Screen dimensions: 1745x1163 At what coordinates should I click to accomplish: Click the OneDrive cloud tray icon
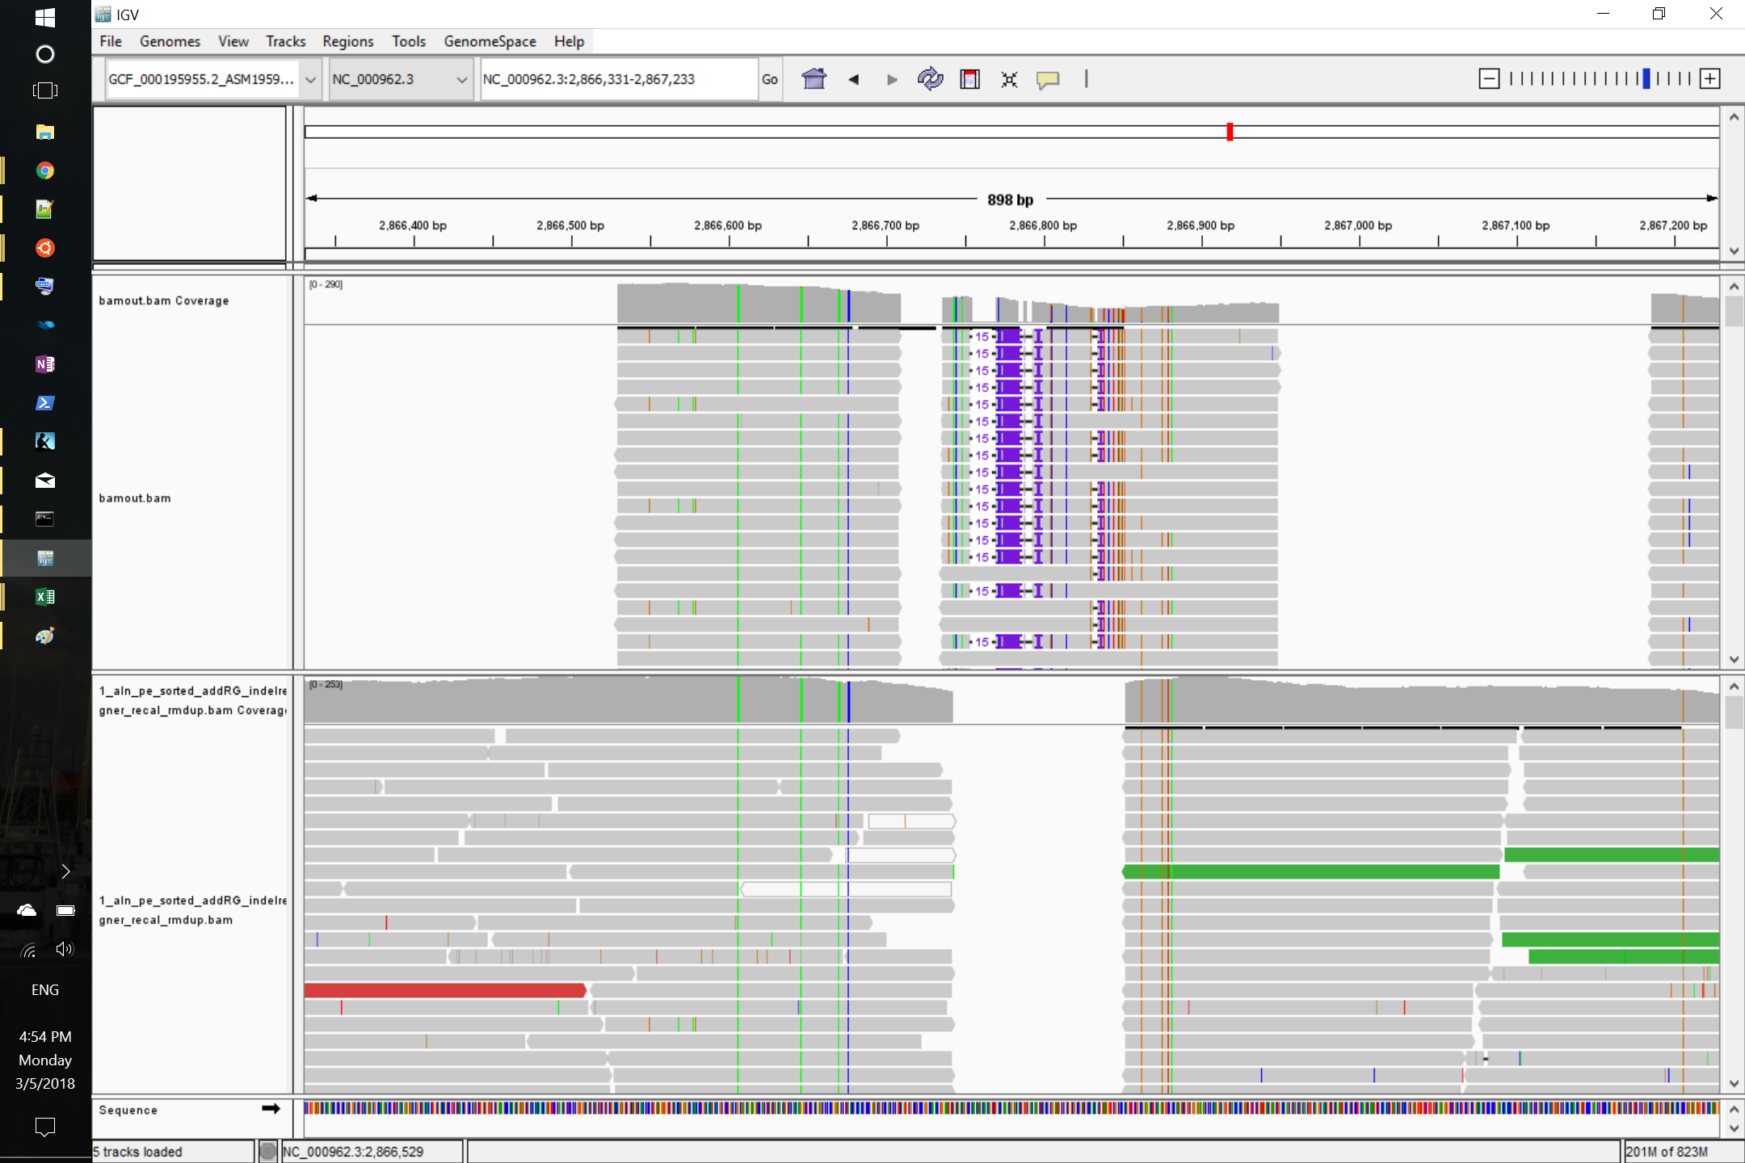pyautogui.click(x=27, y=910)
